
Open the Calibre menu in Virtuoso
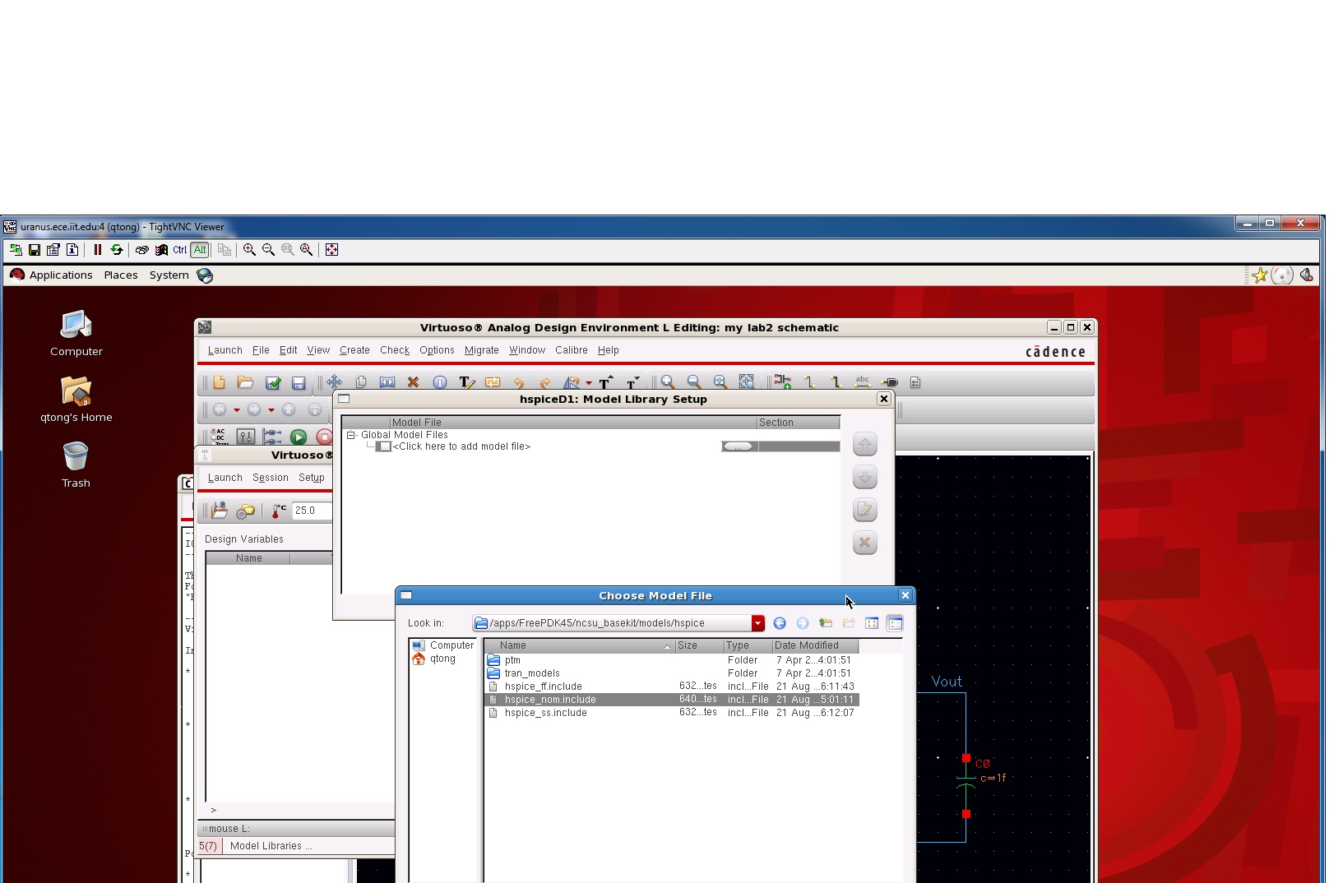pos(572,350)
